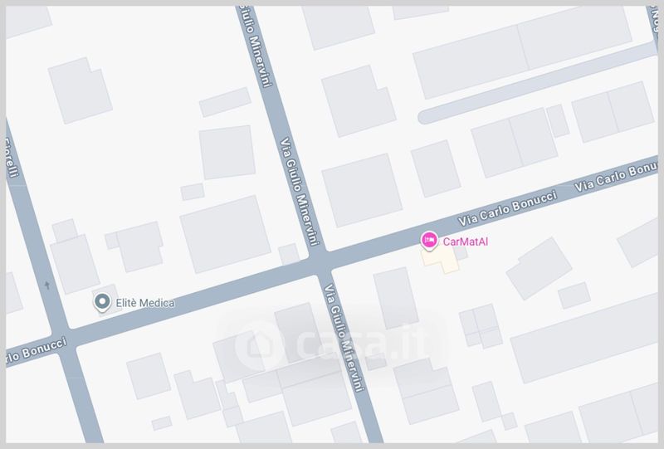This screenshot has width=664, height=449.
Task: Click the truncated 'lo Bonucci' label at bottom left
Action: coord(36,351)
